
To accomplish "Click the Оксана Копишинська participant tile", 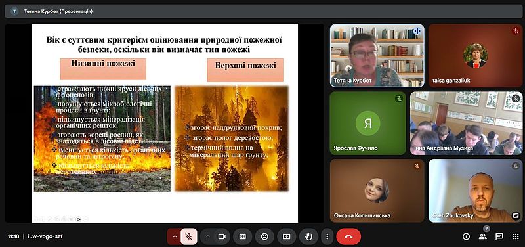I will click(377, 191).
